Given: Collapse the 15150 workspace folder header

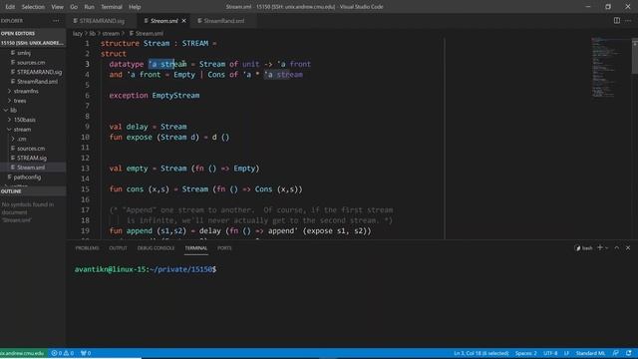Looking at the screenshot, I should 32,43.
